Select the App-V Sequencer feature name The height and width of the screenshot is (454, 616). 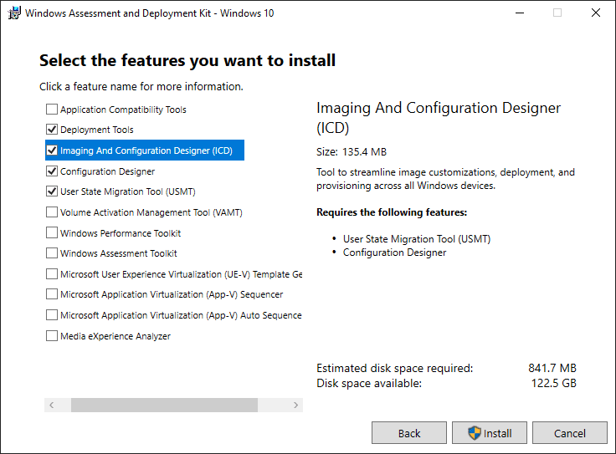tap(172, 294)
